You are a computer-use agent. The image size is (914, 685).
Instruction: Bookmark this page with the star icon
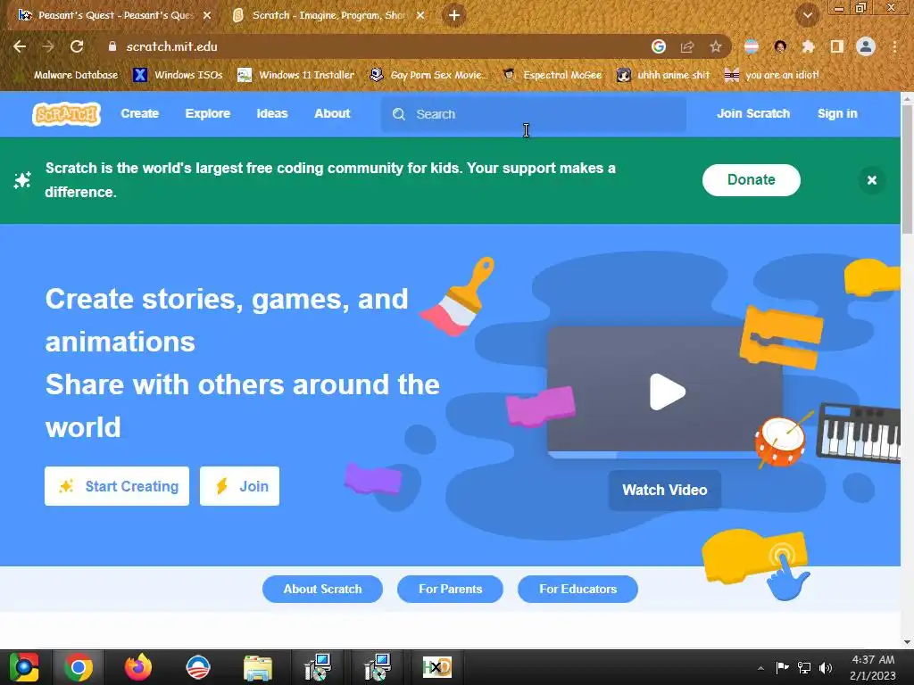coord(716,46)
